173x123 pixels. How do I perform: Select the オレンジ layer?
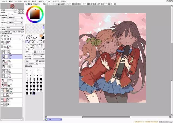point(12,66)
